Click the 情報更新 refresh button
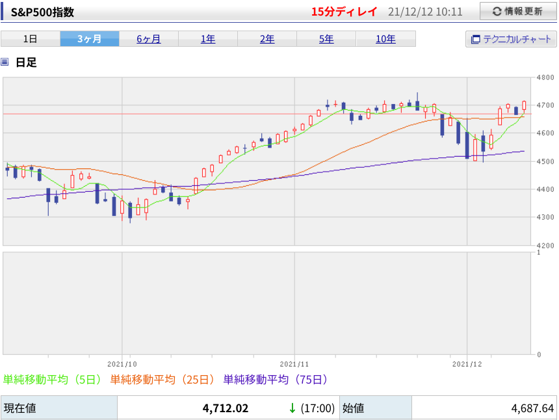 pyautogui.click(x=517, y=11)
